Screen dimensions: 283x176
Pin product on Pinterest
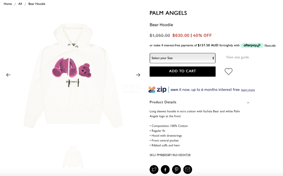(176, 169)
